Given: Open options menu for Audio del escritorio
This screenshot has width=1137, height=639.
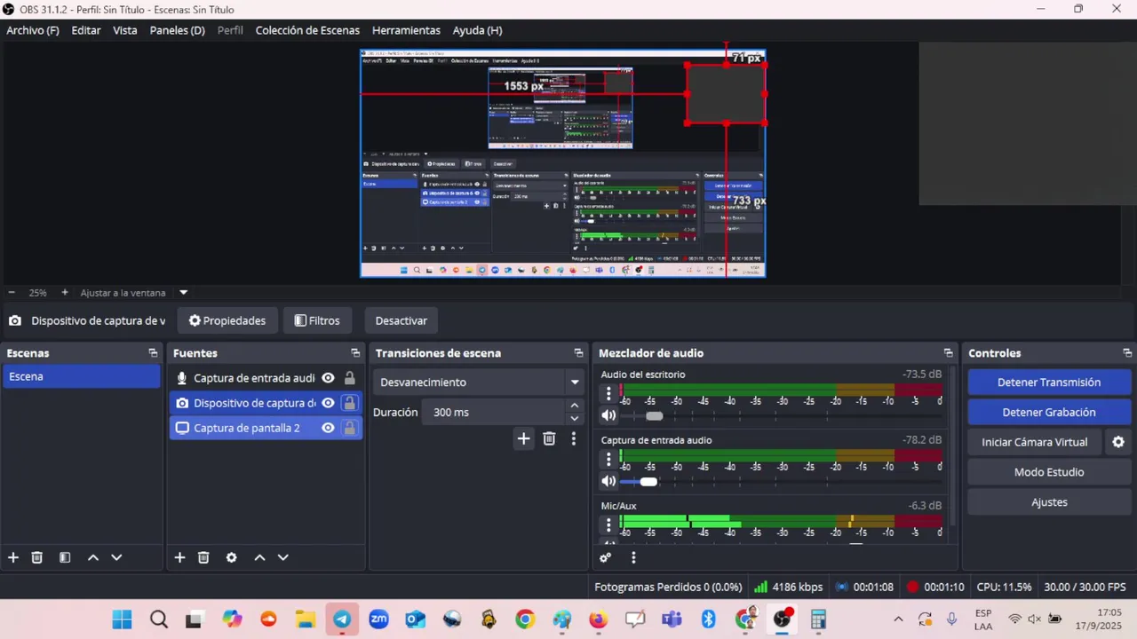Looking at the screenshot, I should [x=608, y=392].
